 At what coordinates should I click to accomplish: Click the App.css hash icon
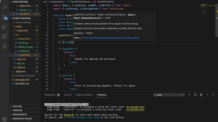[x=14, y=59]
